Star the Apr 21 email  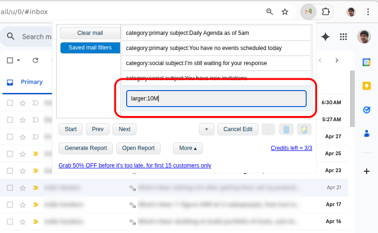coord(23,188)
